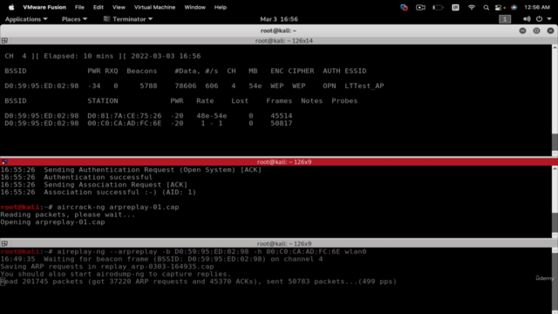This screenshot has height=314, width=558.
Task: Click station MAC D0:81:7A:CE:75:26
Action: point(125,116)
